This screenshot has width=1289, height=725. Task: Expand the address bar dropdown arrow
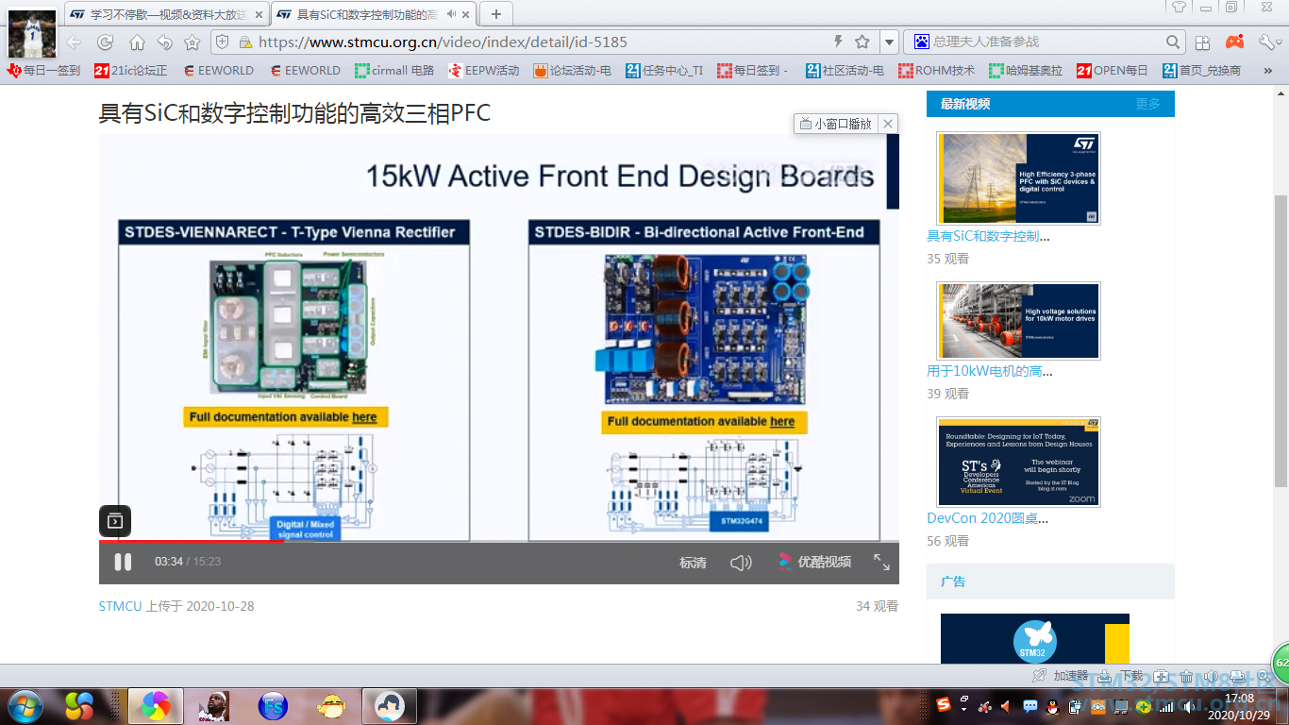tap(889, 42)
